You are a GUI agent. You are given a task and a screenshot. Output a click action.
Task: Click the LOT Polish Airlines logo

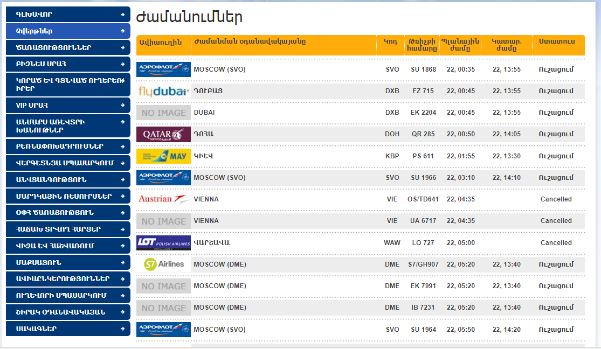click(x=163, y=243)
